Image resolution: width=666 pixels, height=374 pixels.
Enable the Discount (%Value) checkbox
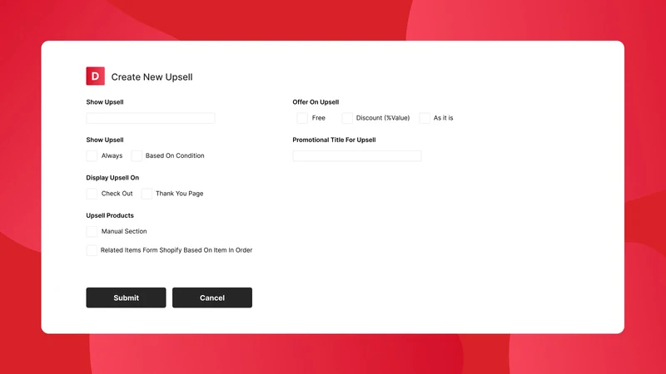[347, 118]
